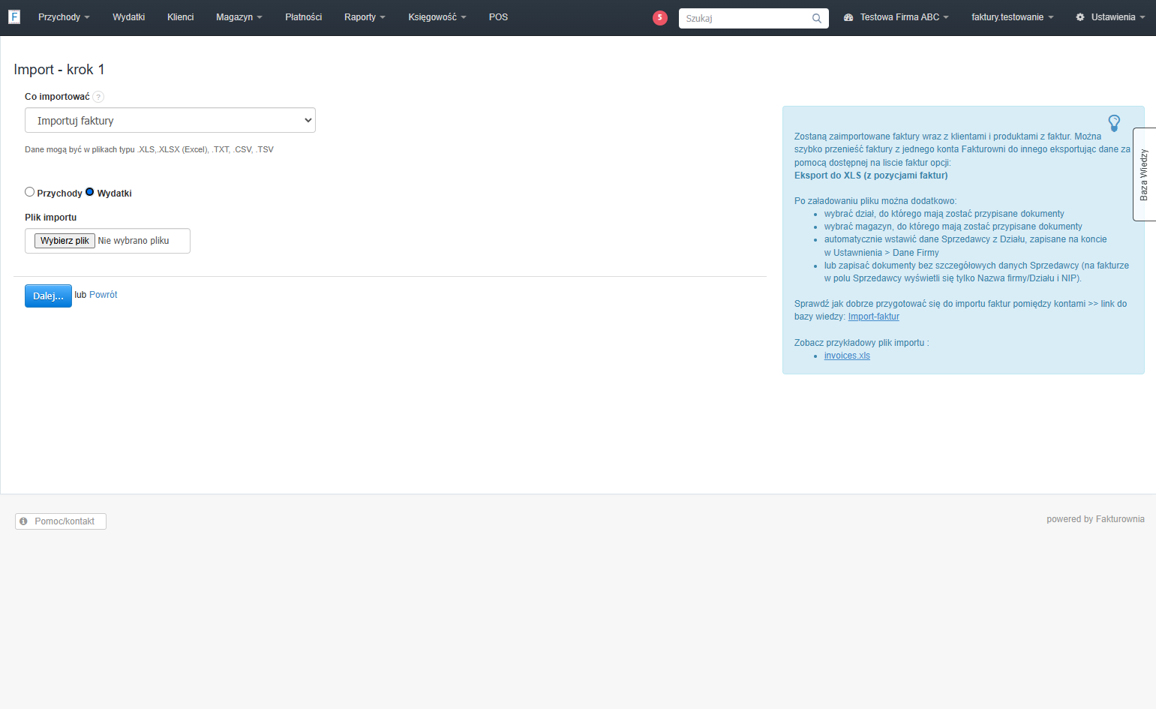Click the powered by Fakturownia text
Viewport: 1156px width, 709px height.
pyautogui.click(x=1095, y=519)
